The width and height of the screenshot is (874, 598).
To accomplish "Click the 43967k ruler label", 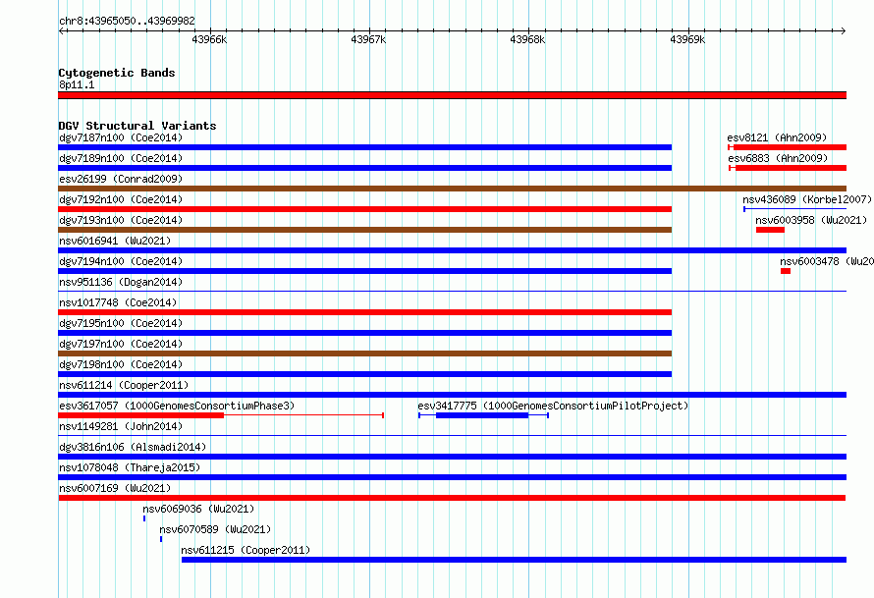I will (x=368, y=39).
